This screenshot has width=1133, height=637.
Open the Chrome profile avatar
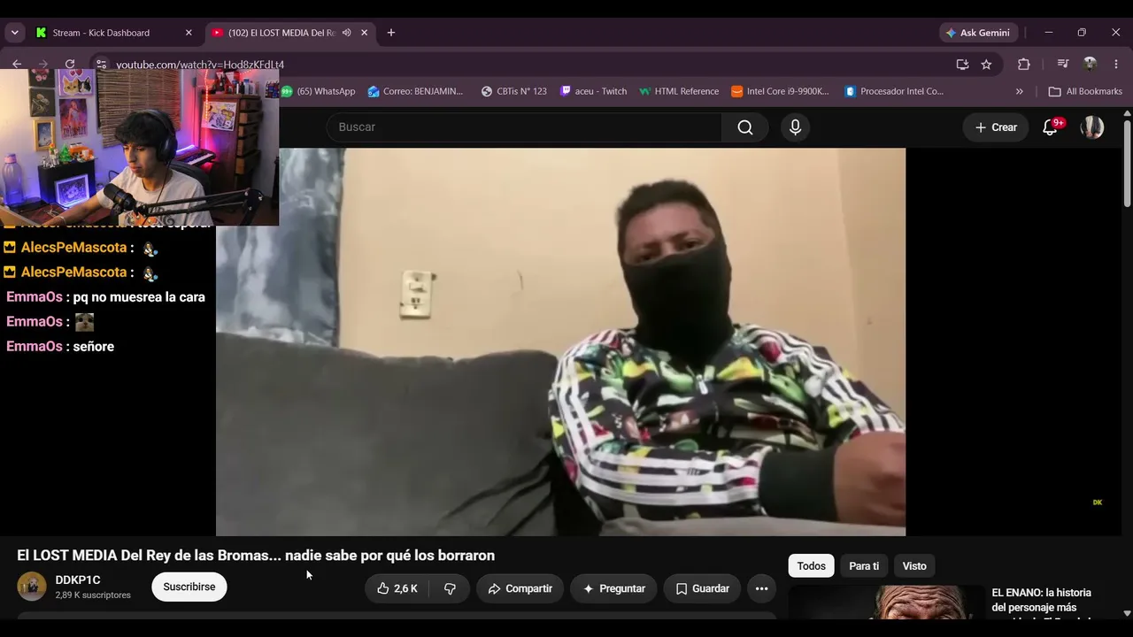pyautogui.click(x=1090, y=64)
